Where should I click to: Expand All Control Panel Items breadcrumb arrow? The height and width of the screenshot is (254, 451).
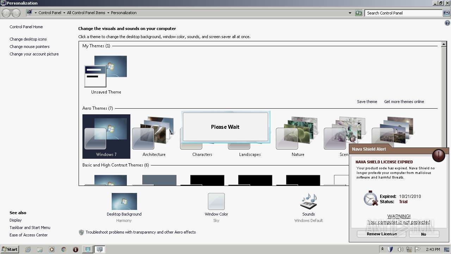pos(108,13)
